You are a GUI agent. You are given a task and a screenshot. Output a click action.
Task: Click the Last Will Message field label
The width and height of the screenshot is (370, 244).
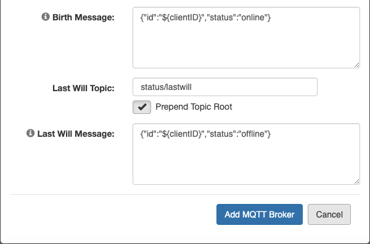tap(76, 134)
